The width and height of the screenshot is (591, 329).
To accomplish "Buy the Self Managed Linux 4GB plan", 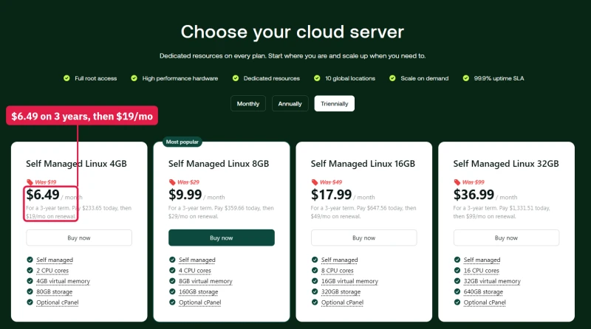I will (79, 238).
